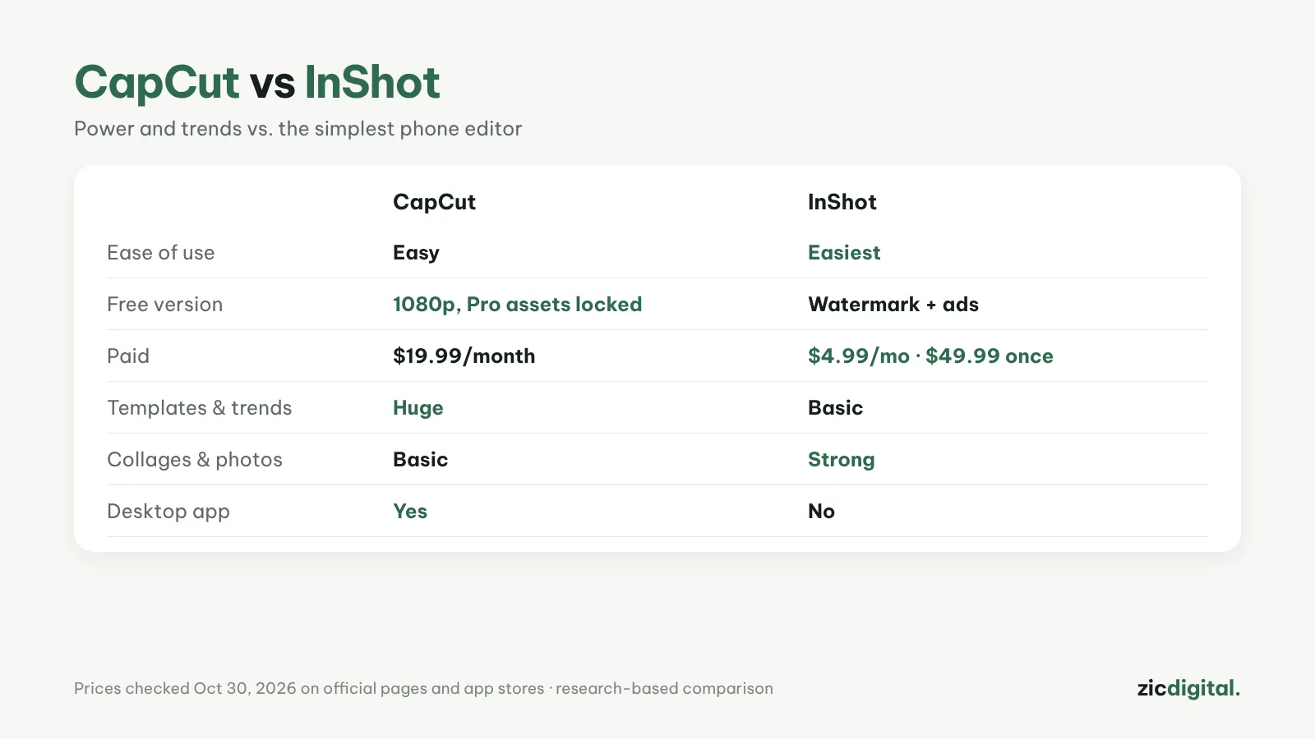Click the 'Easiest' cell under InShot

844,253
